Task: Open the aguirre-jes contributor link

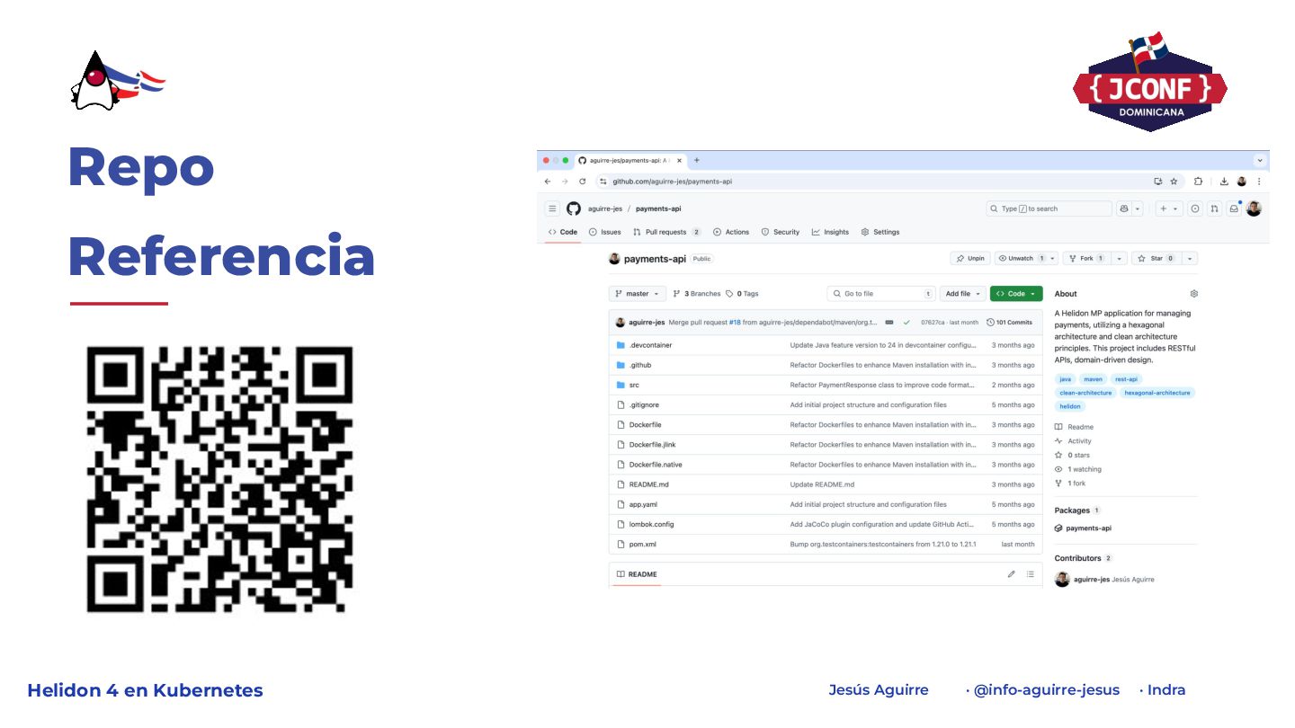Action: click(x=1091, y=580)
